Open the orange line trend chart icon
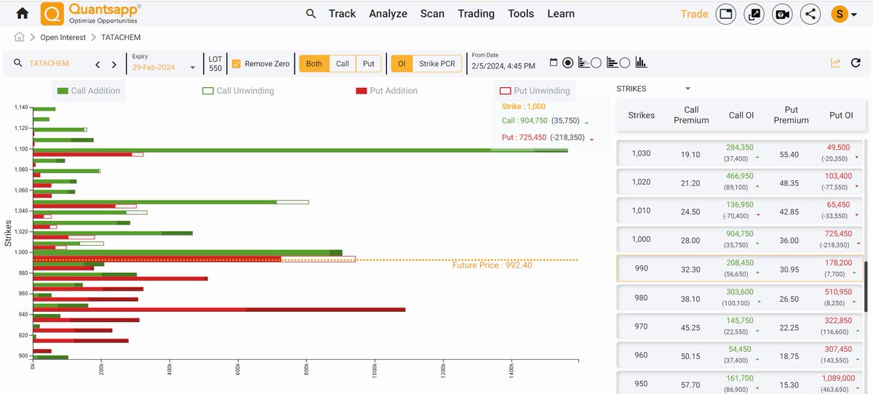873x394 pixels. pyautogui.click(x=836, y=63)
